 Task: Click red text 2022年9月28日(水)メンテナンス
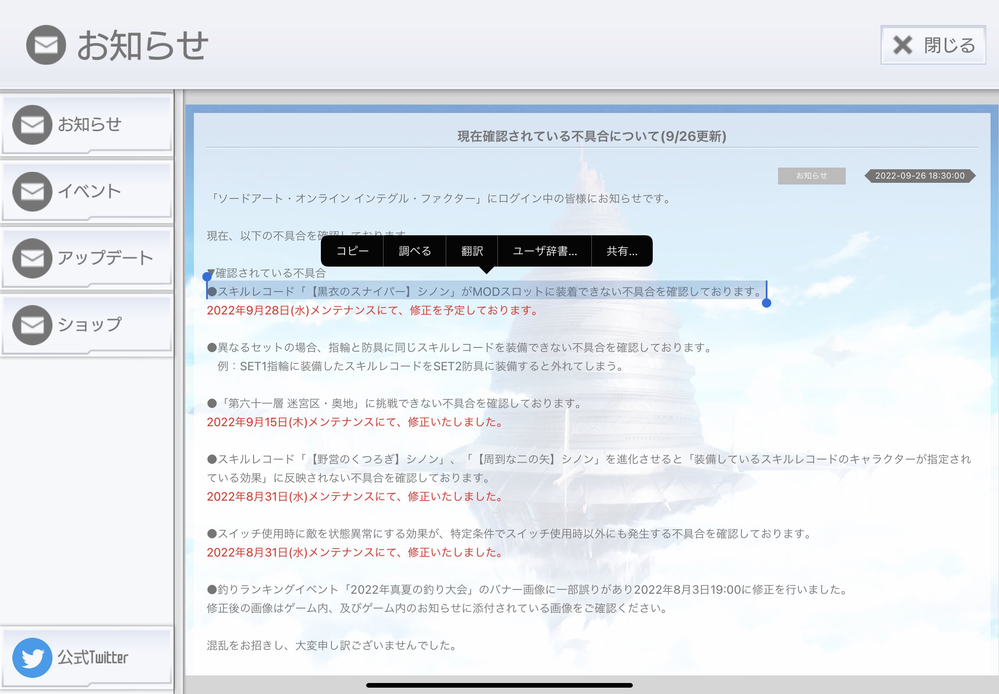pyautogui.click(x=372, y=310)
